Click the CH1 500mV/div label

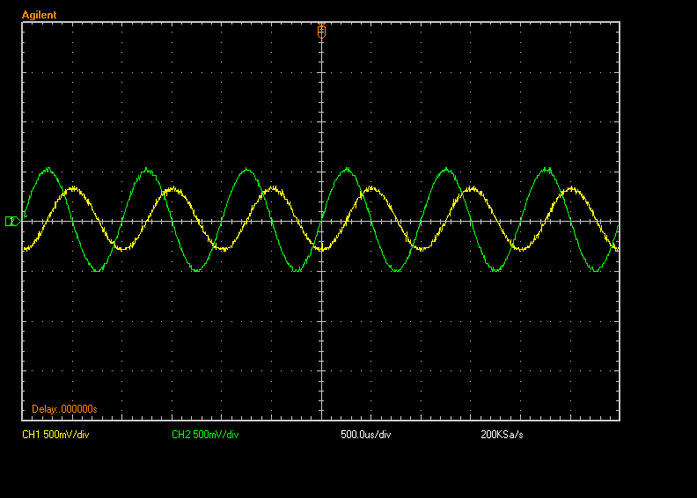click(55, 435)
